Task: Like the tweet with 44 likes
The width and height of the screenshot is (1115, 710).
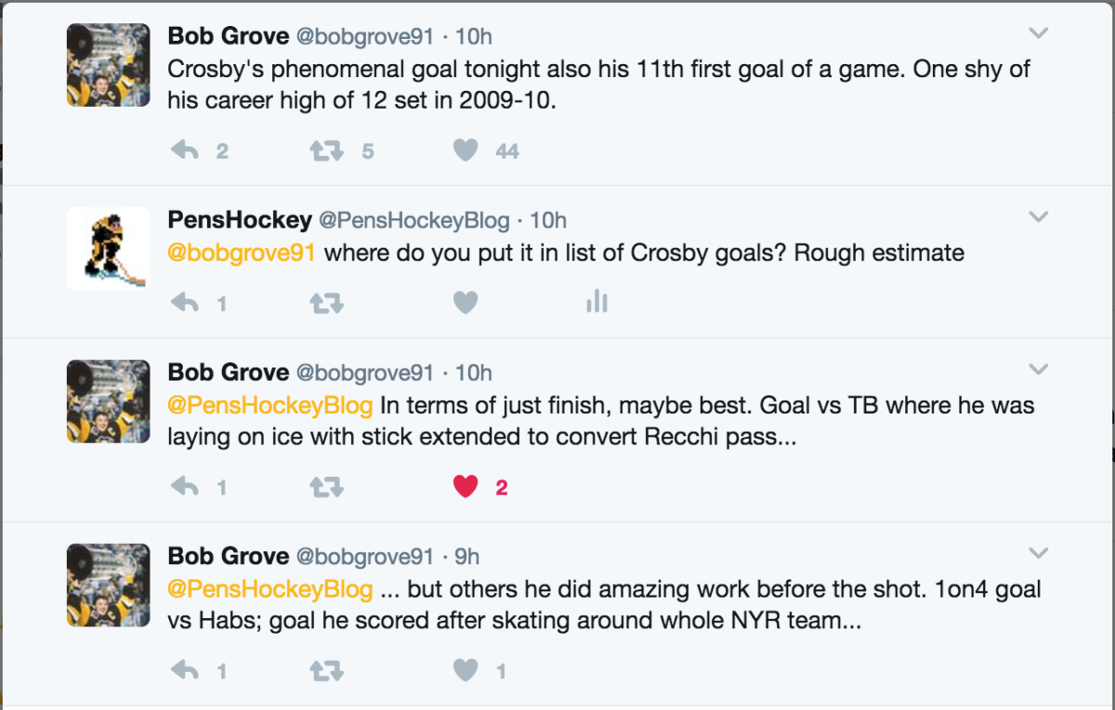Action: 466,151
